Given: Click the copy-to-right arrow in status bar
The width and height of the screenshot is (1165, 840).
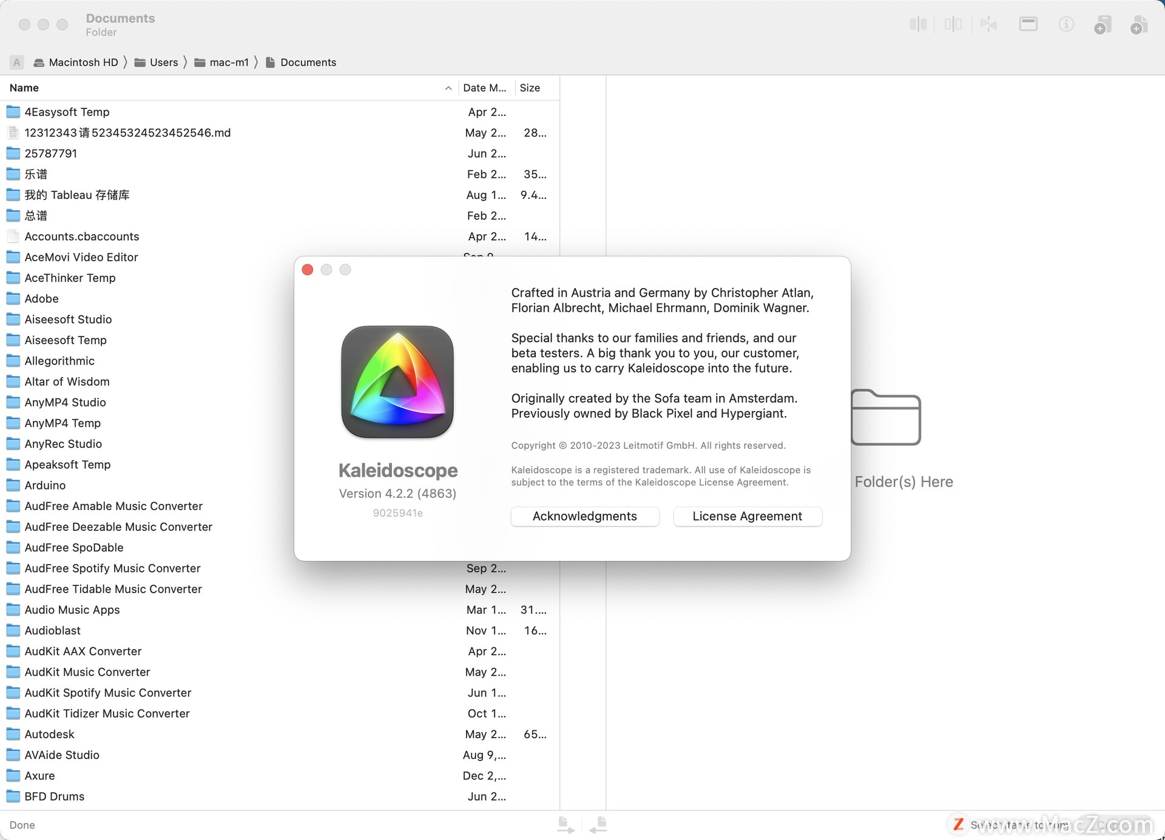Looking at the screenshot, I should coord(566,825).
